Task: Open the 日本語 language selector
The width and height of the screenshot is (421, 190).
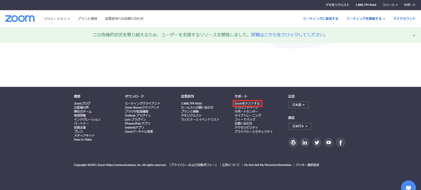Action: click(298, 105)
